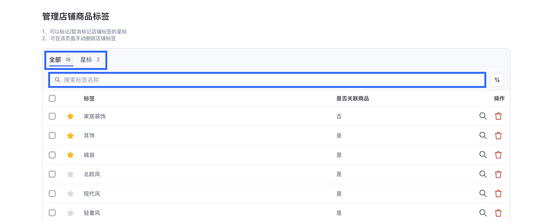View products for 北欧风 tag
546x222 pixels.
pos(483,174)
